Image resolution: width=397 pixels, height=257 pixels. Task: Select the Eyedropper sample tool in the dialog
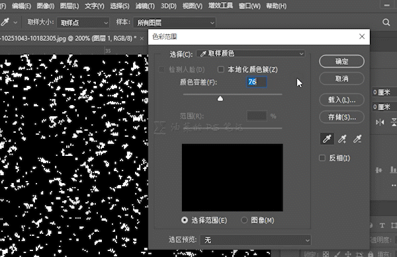(x=327, y=139)
